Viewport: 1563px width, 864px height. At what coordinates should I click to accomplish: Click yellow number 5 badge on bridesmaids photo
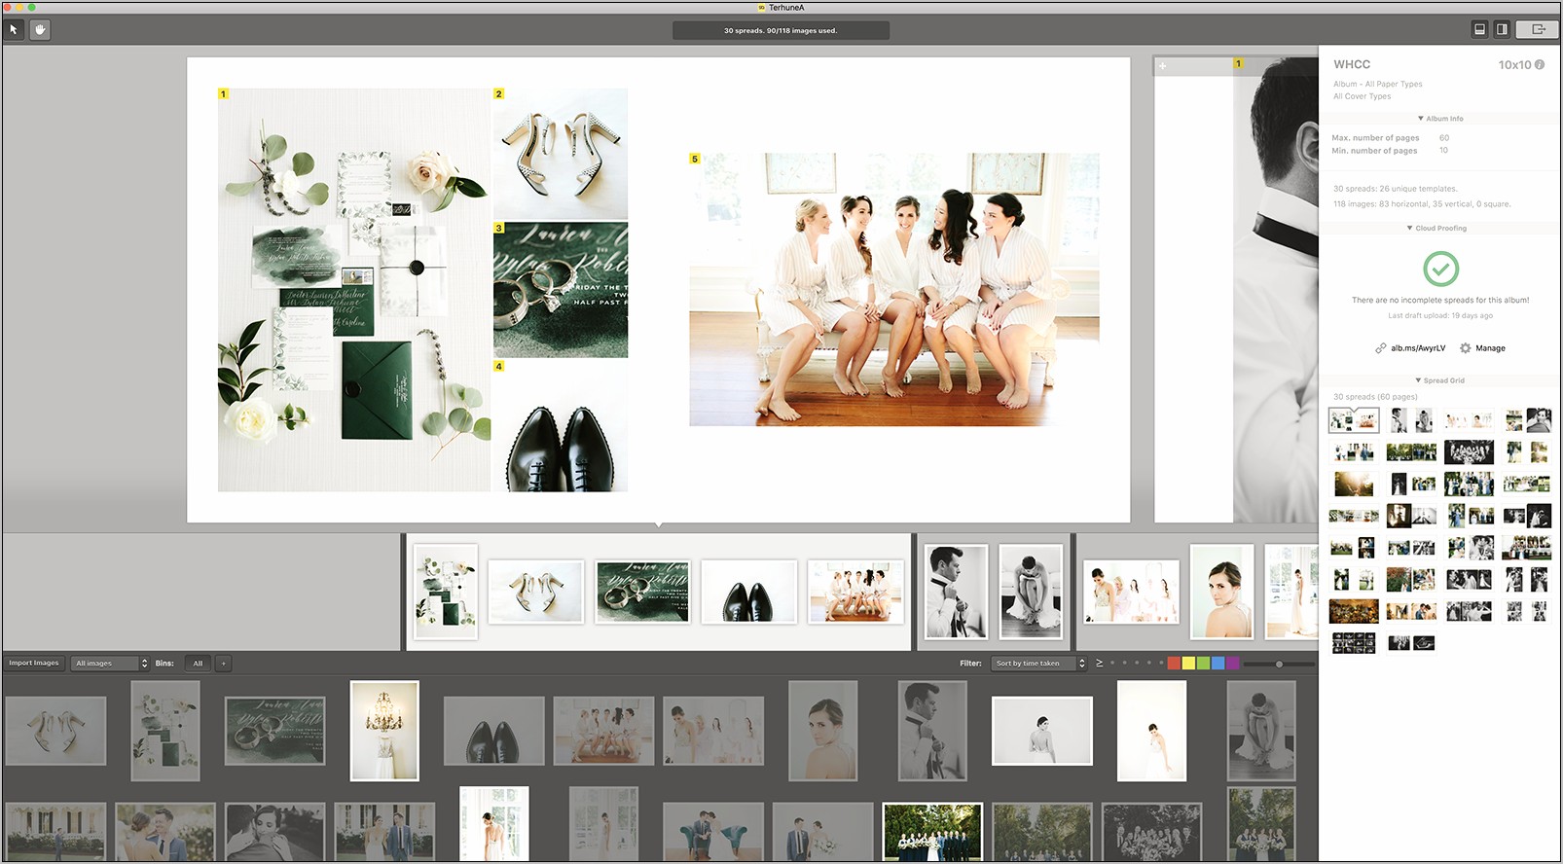[695, 159]
